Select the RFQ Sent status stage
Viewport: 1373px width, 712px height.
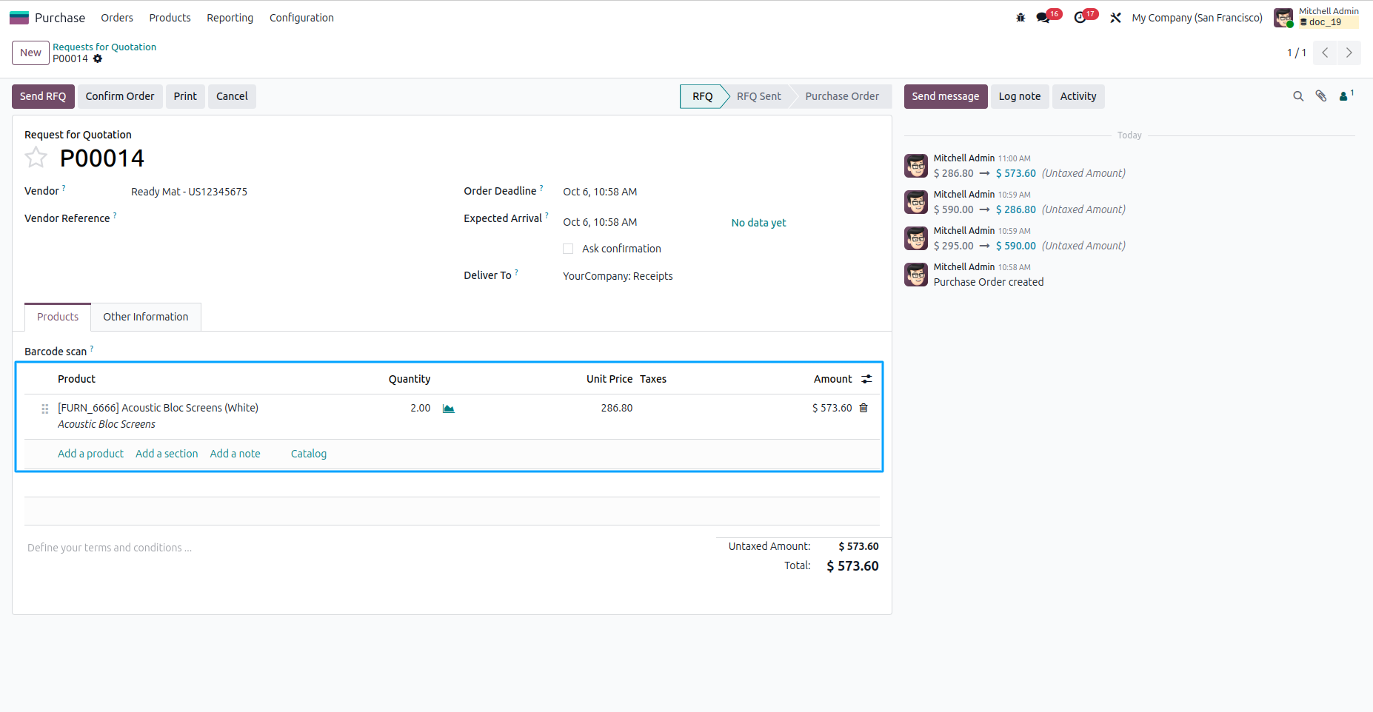pyautogui.click(x=758, y=96)
